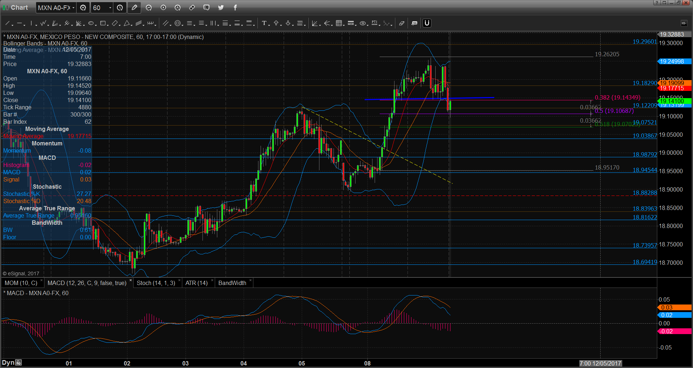
Task: Click the eraser remove-drawings icon
Action: pyautogui.click(x=402, y=23)
